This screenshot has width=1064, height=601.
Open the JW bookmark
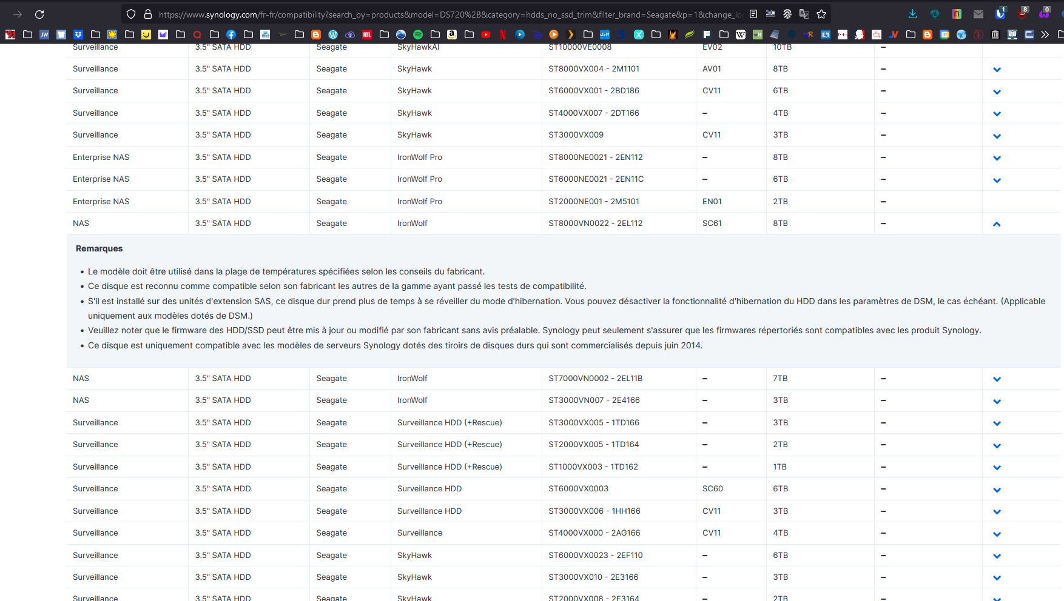coord(44,35)
